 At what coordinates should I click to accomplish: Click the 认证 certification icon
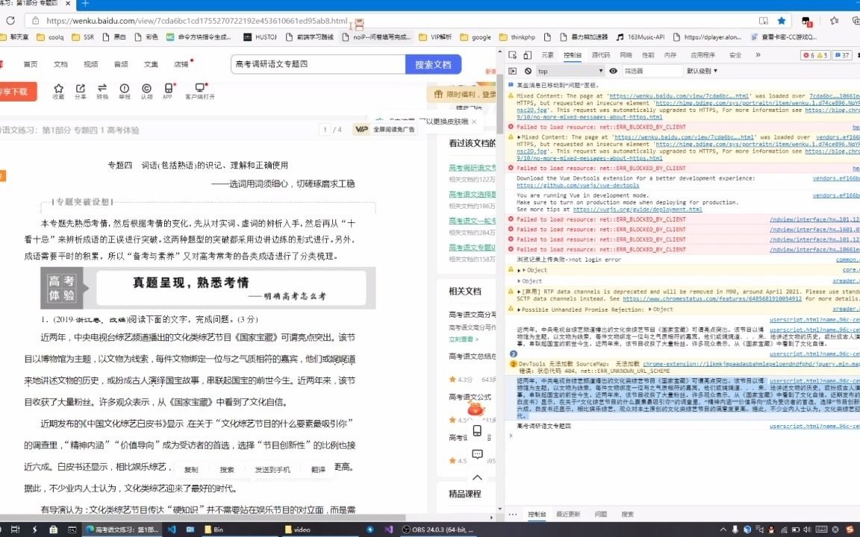click(x=146, y=89)
